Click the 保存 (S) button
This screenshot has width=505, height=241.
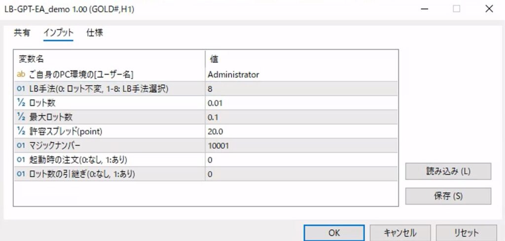(x=448, y=196)
